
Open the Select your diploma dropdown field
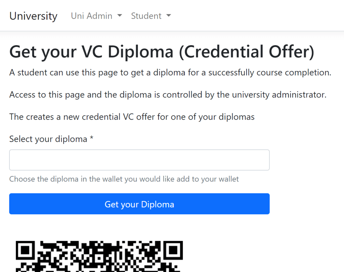139,160
